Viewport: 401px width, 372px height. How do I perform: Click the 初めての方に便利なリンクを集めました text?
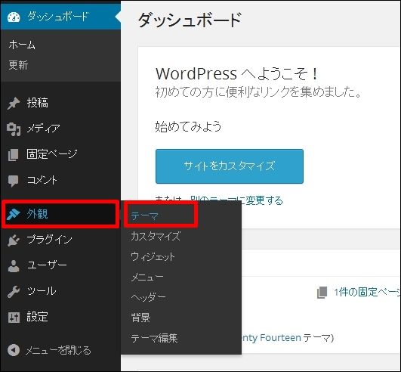tap(258, 92)
